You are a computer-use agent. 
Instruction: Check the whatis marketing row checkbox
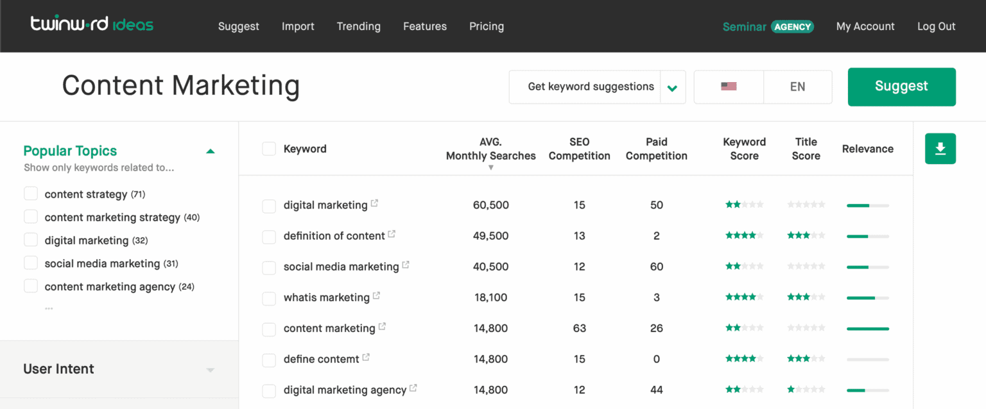pos(269,298)
